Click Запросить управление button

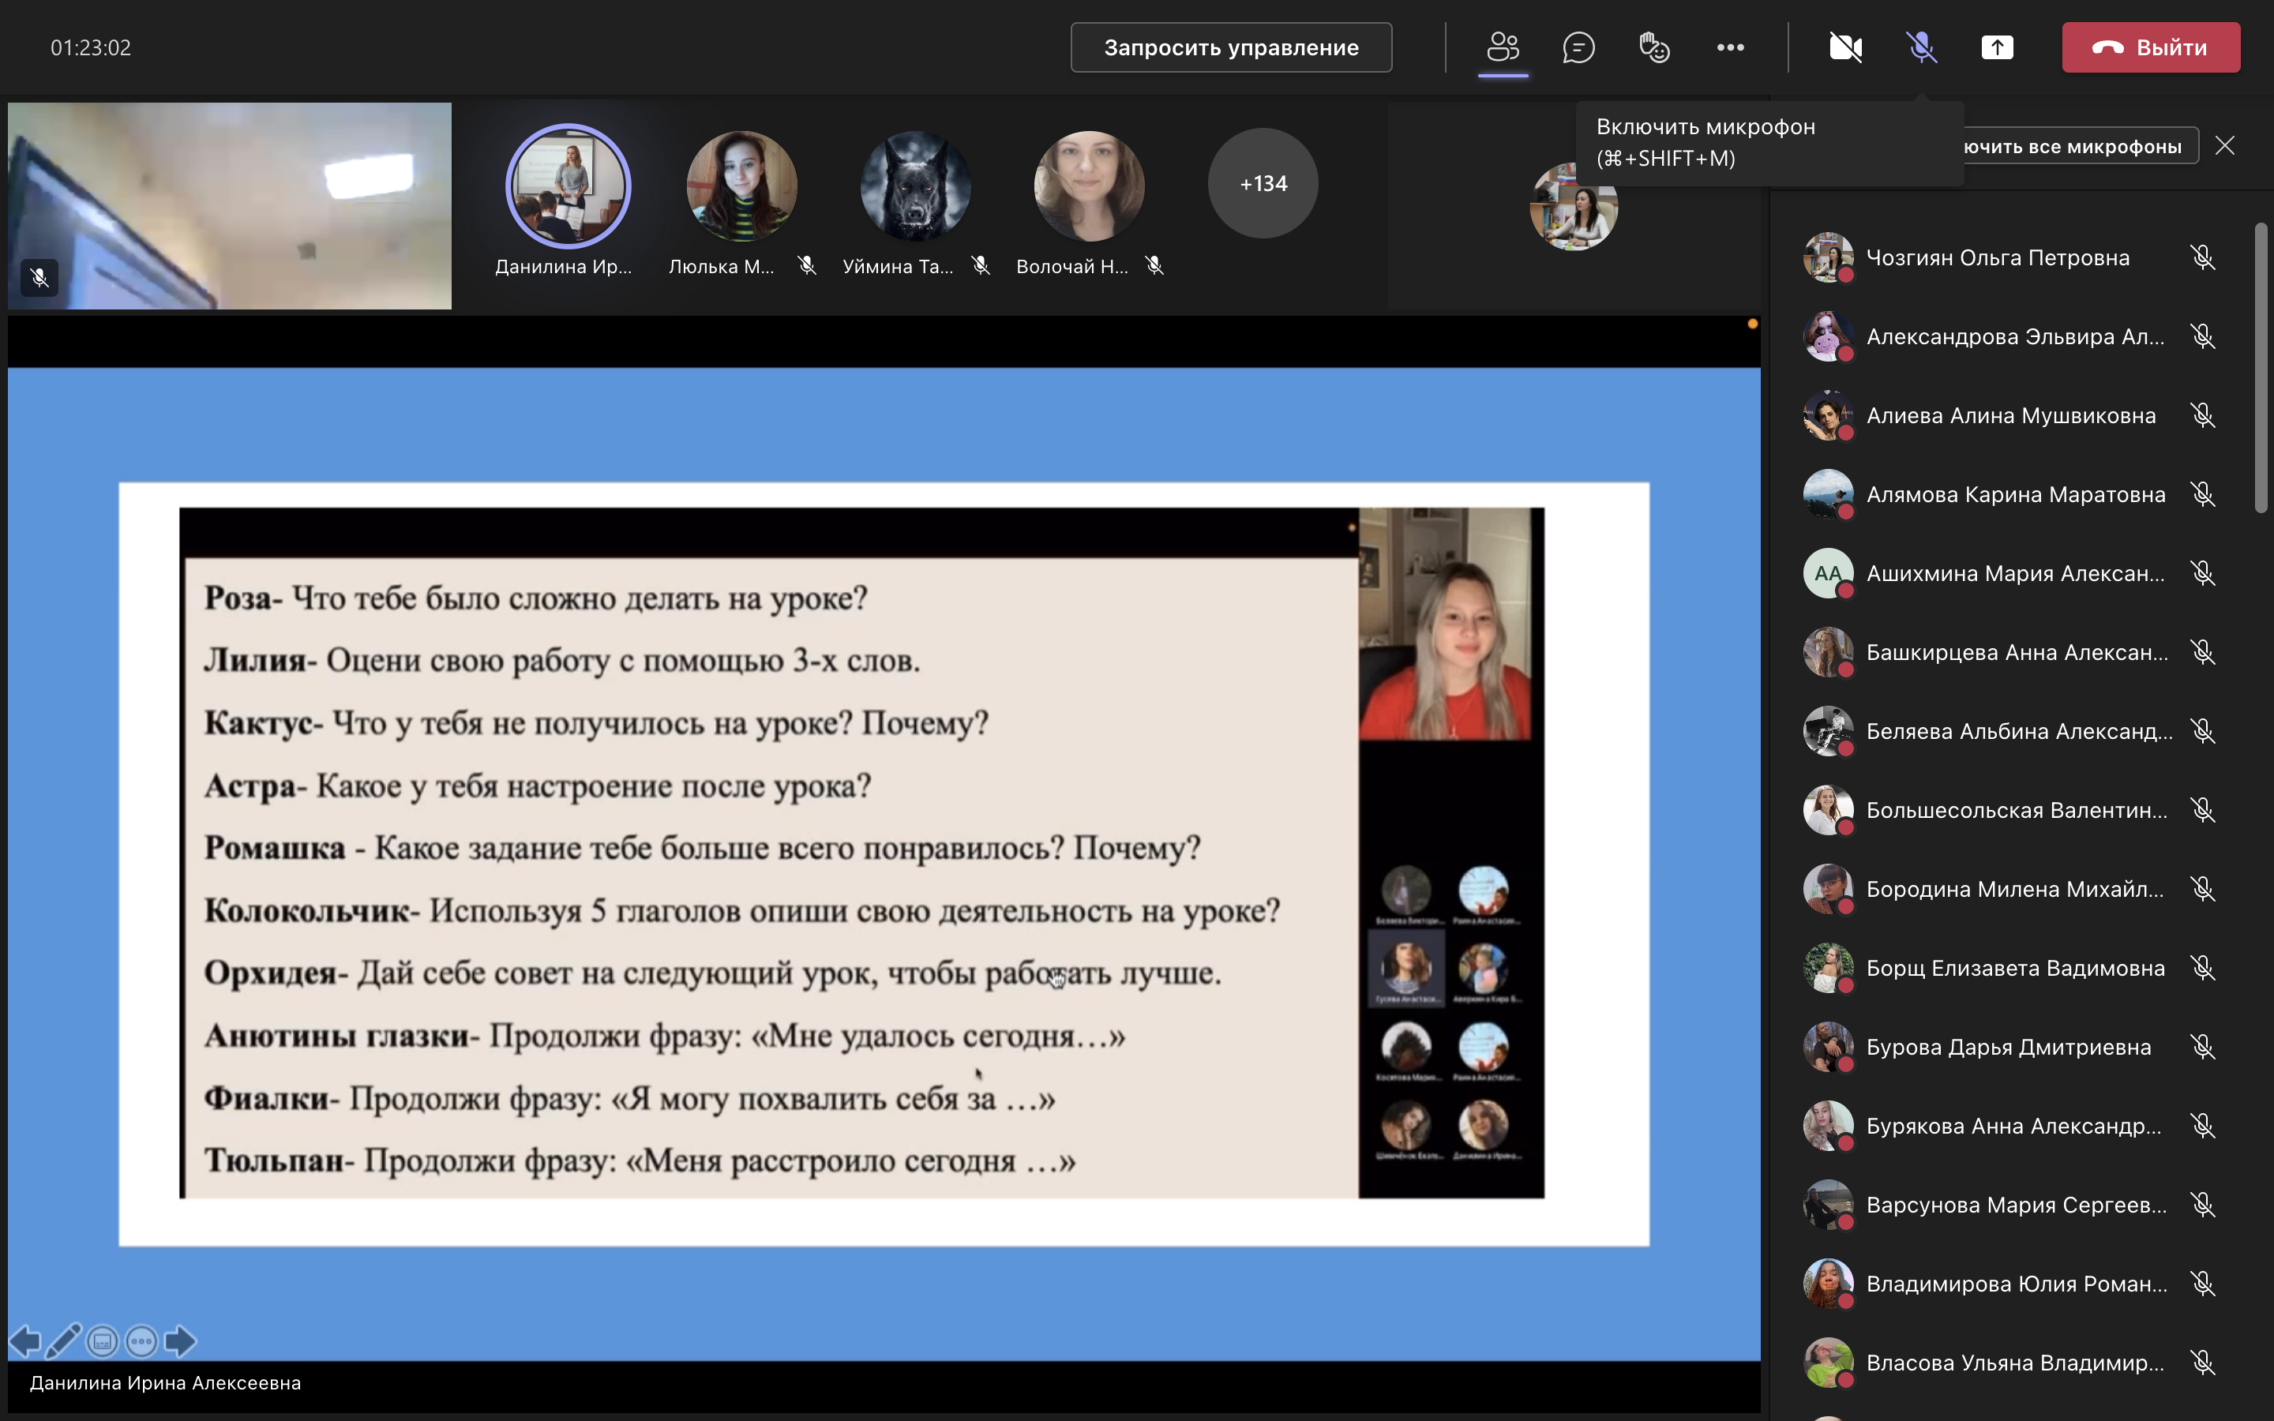coord(1231,47)
